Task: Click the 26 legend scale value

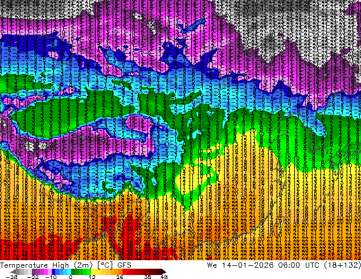Action: click(x=120, y=277)
